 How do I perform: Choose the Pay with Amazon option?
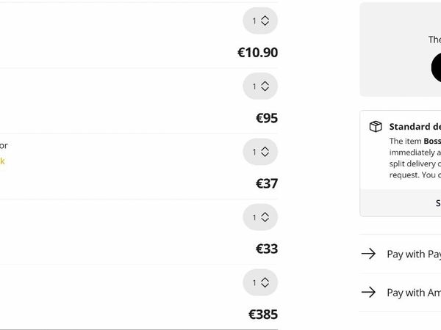413,292
